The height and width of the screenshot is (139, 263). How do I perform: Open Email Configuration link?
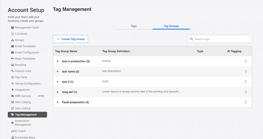click(x=27, y=52)
